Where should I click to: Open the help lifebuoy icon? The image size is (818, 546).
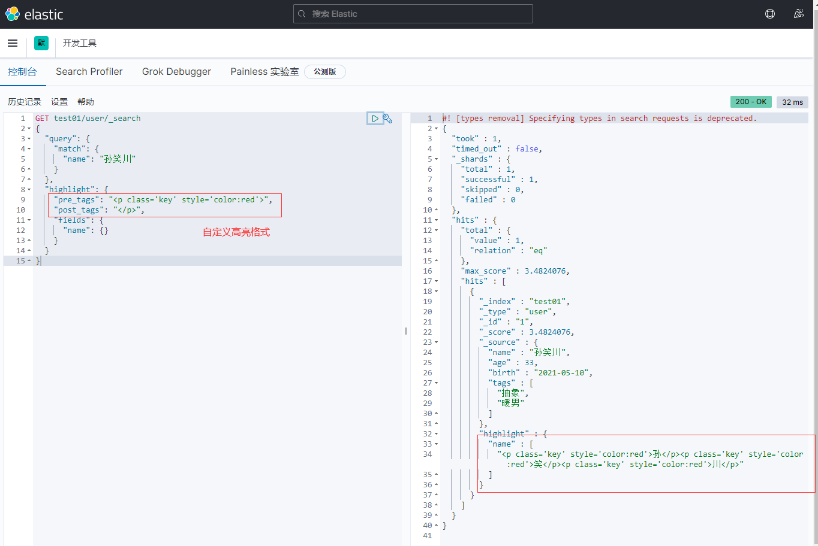click(770, 14)
